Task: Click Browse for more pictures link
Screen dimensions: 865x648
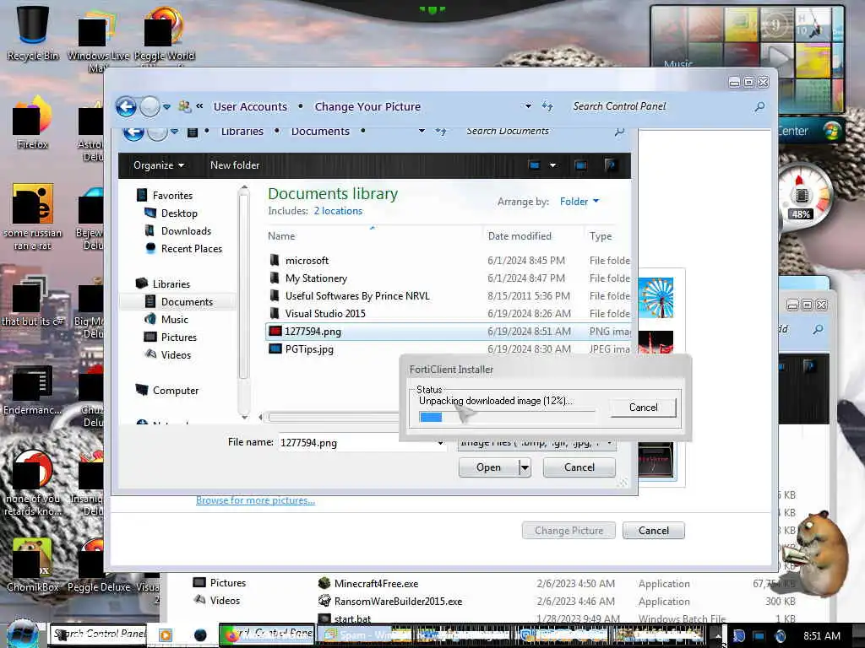Action: (255, 500)
